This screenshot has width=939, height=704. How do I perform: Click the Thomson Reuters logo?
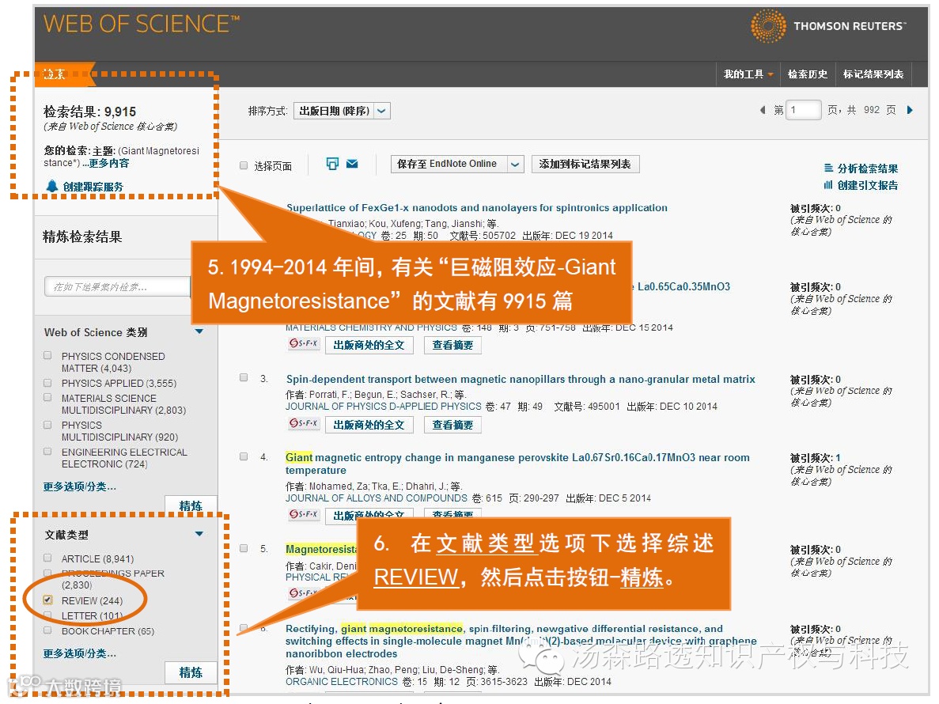click(829, 26)
